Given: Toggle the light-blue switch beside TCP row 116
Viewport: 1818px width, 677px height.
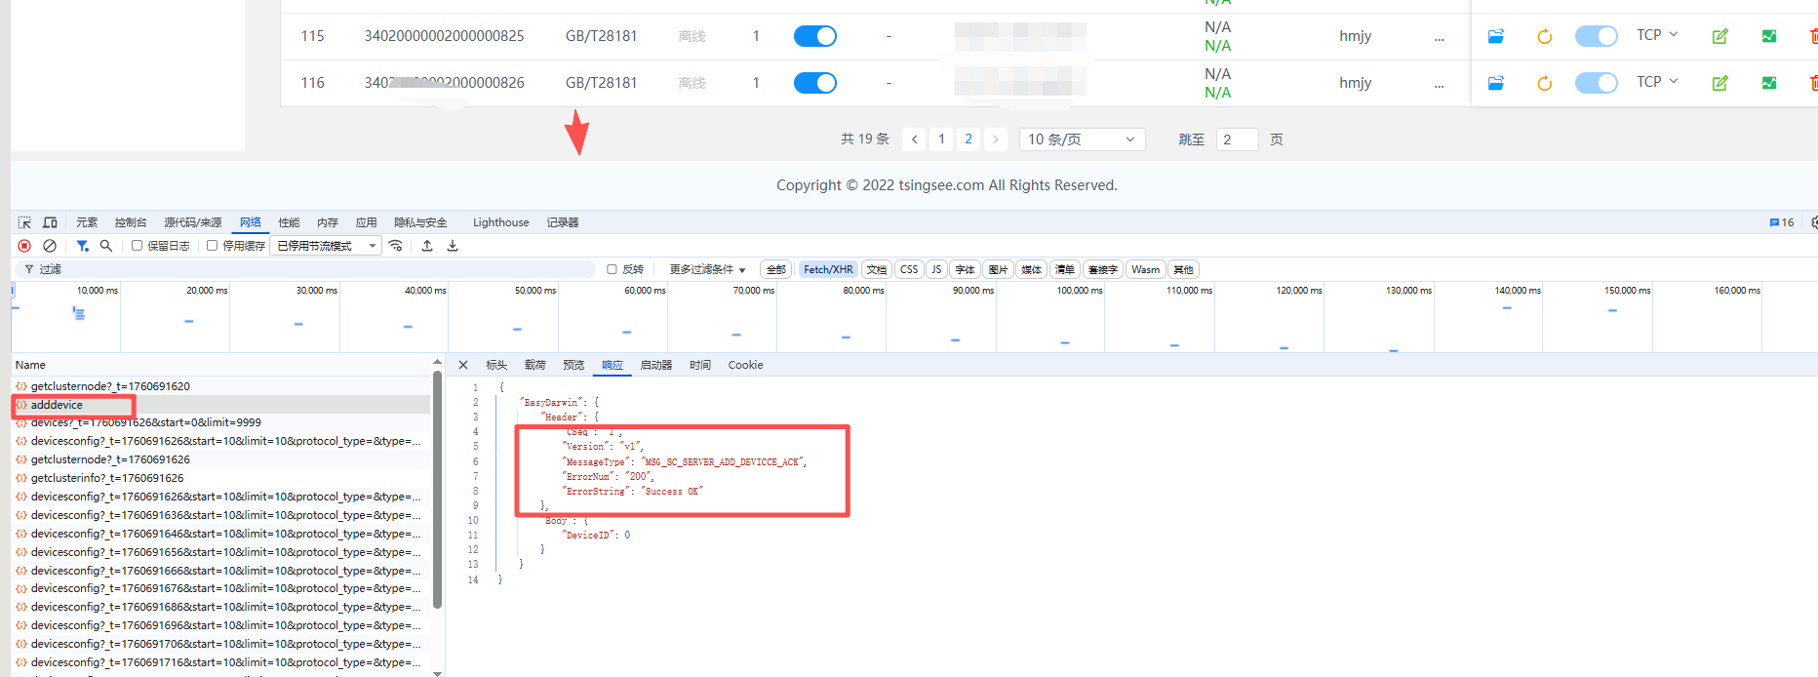Looking at the screenshot, I should pos(1597,83).
